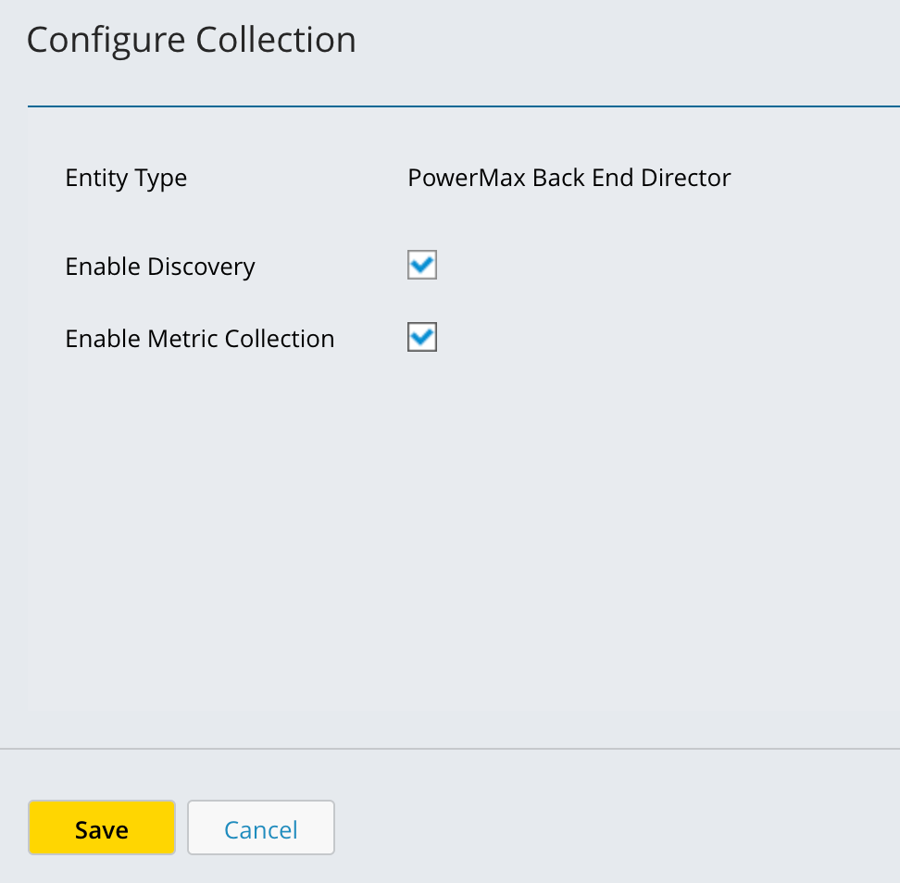
Task: Click the Enable Discovery label
Action: point(159,267)
